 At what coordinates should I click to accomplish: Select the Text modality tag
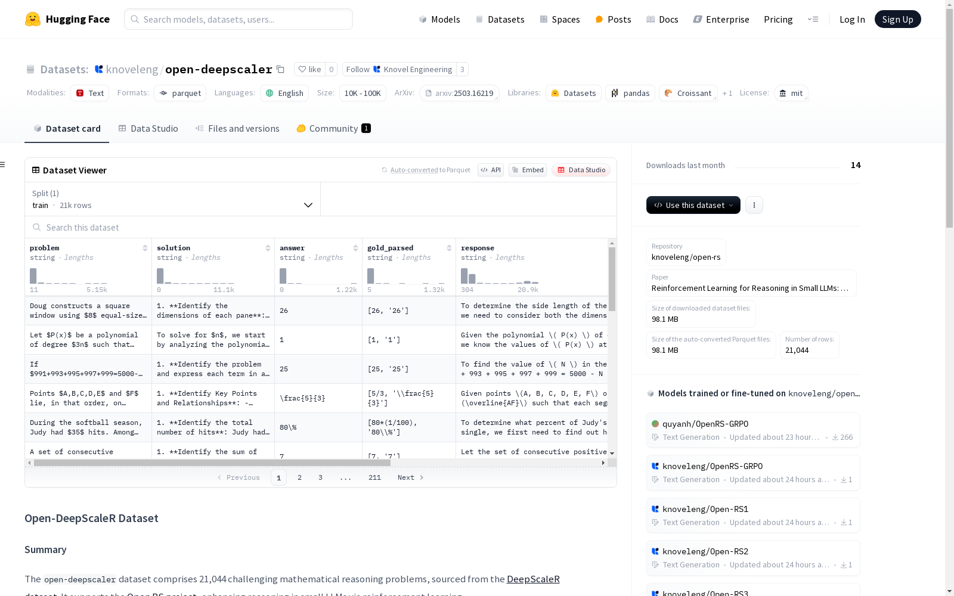(x=90, y=93)
